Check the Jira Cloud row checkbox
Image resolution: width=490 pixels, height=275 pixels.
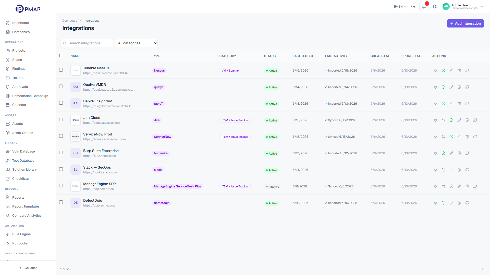pyautogui.click(x=61, y=119)
